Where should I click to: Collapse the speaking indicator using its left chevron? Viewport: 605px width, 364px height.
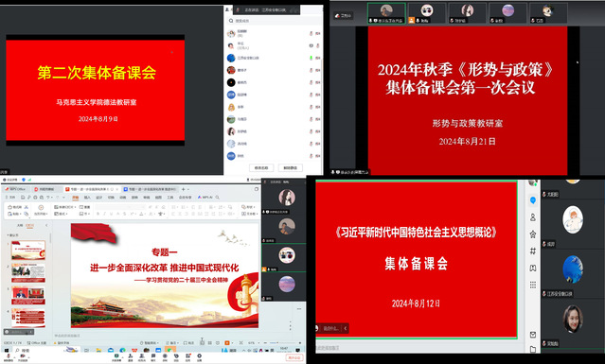point(346,328)
